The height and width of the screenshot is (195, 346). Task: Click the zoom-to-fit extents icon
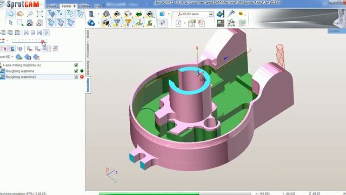(x=39, y=14)
